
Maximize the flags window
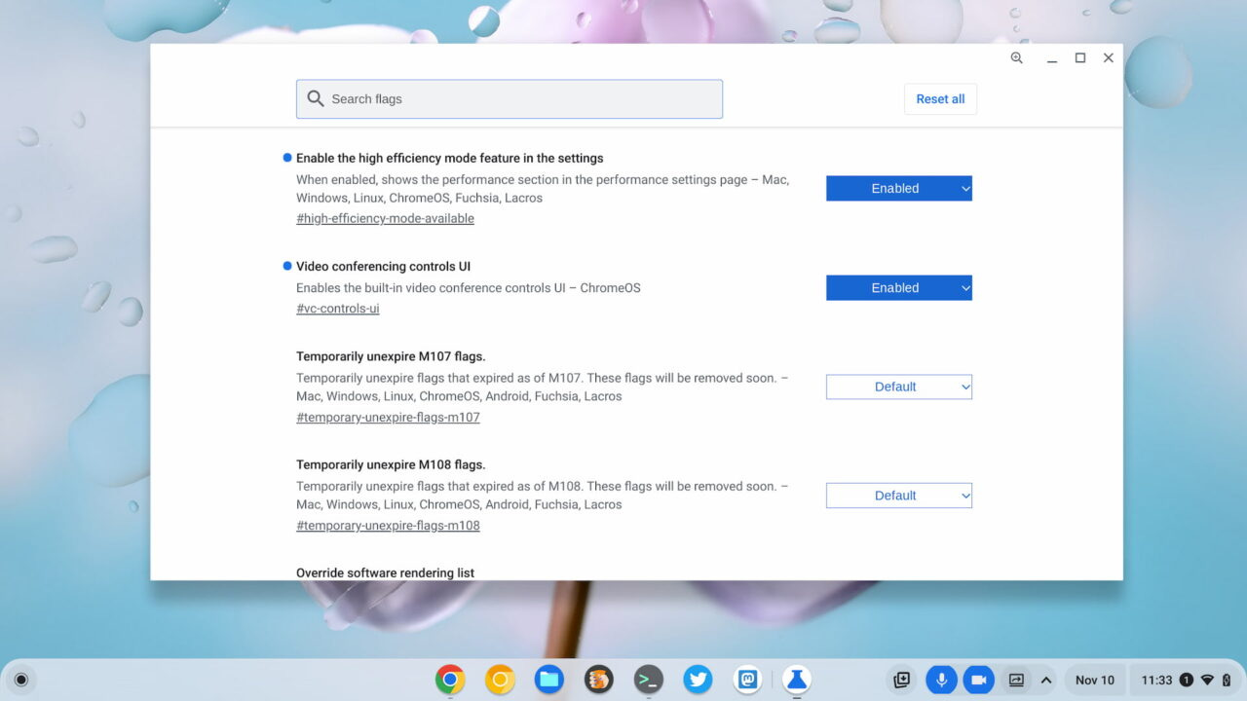pos(1080,58)
